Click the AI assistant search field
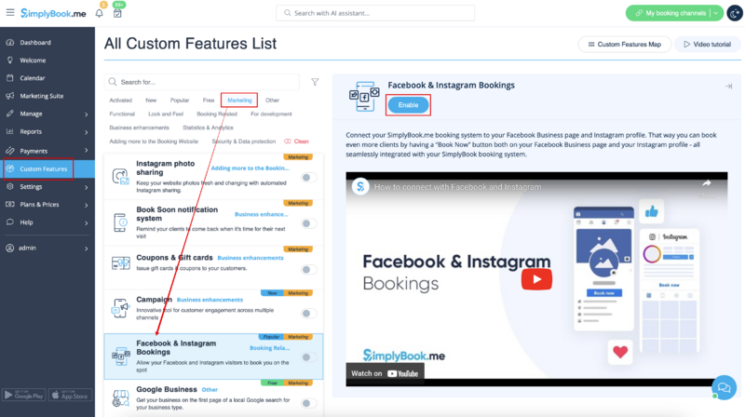Screen dimensions: 745x417 pyautogui.click(x=375, y=13)
